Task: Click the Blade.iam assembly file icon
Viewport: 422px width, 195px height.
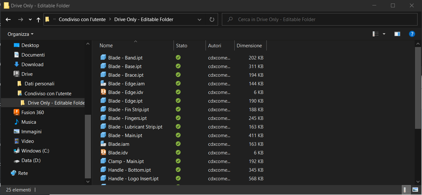Action: coord(103,144)
